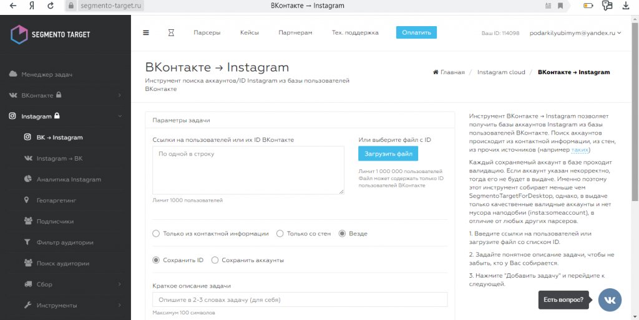
Task: Open Менеджер задач in sidebar
Action: (46, 75)
